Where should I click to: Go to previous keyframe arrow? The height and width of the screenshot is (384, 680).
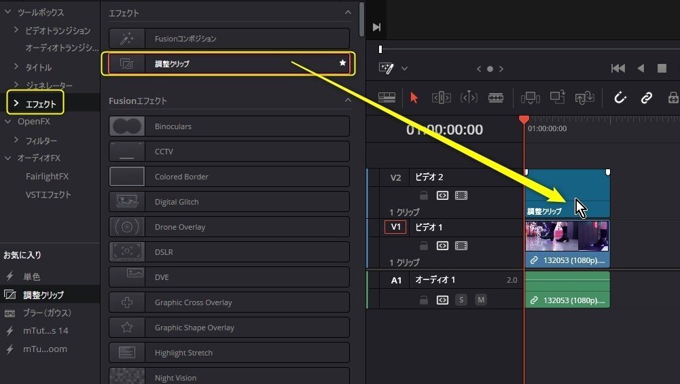click(x=479, y=69)
